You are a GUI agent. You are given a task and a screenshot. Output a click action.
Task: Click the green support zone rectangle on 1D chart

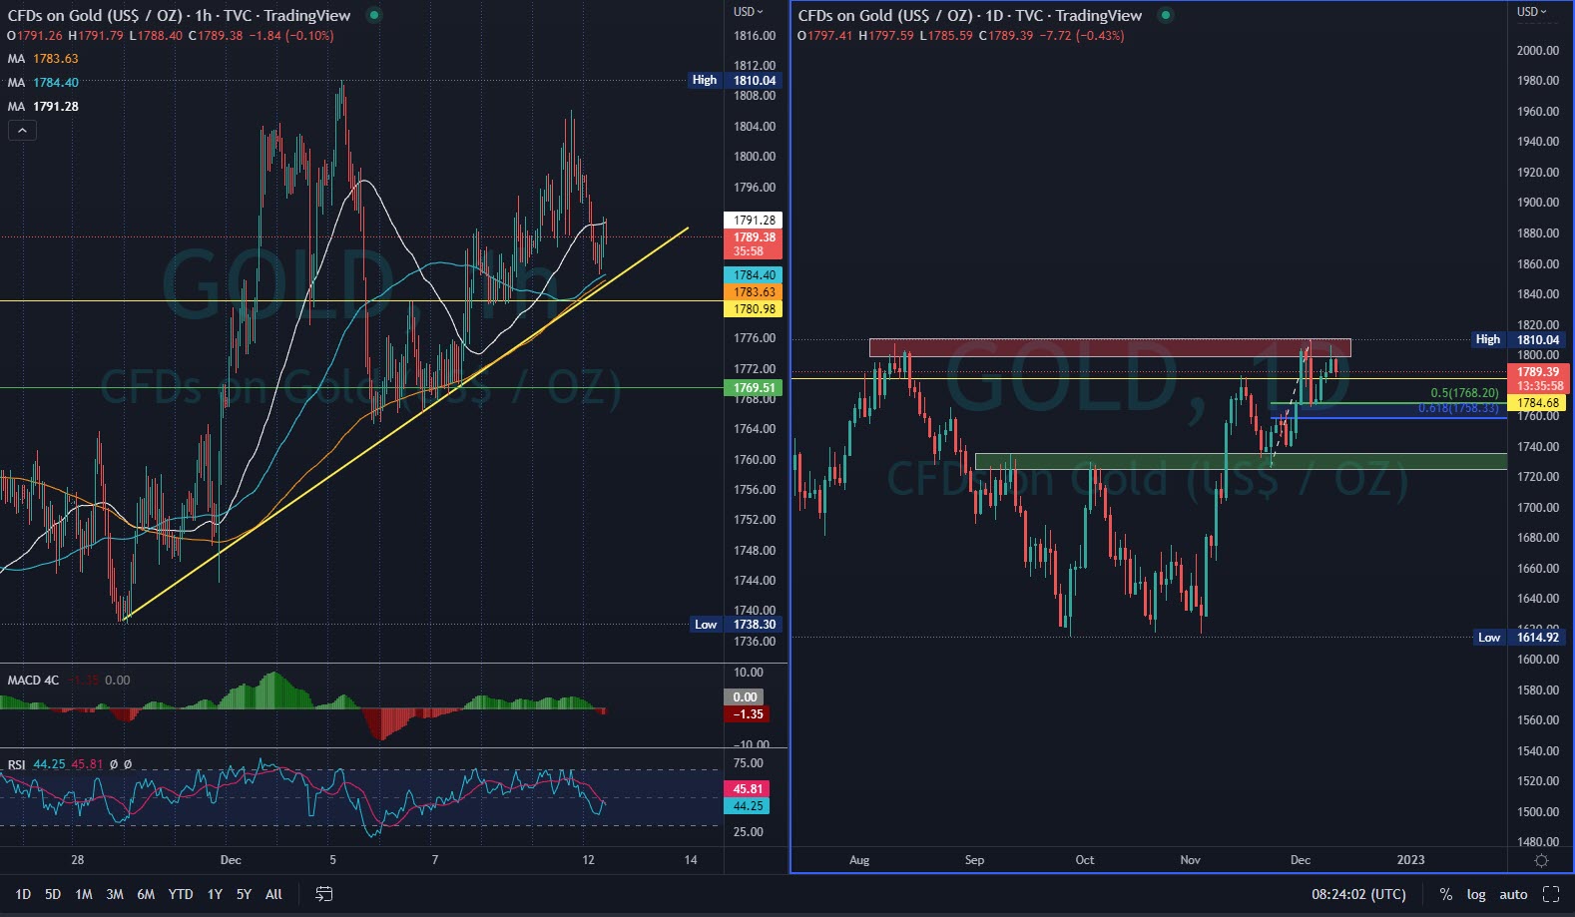pyautogui.click(x=1241, y=461)
